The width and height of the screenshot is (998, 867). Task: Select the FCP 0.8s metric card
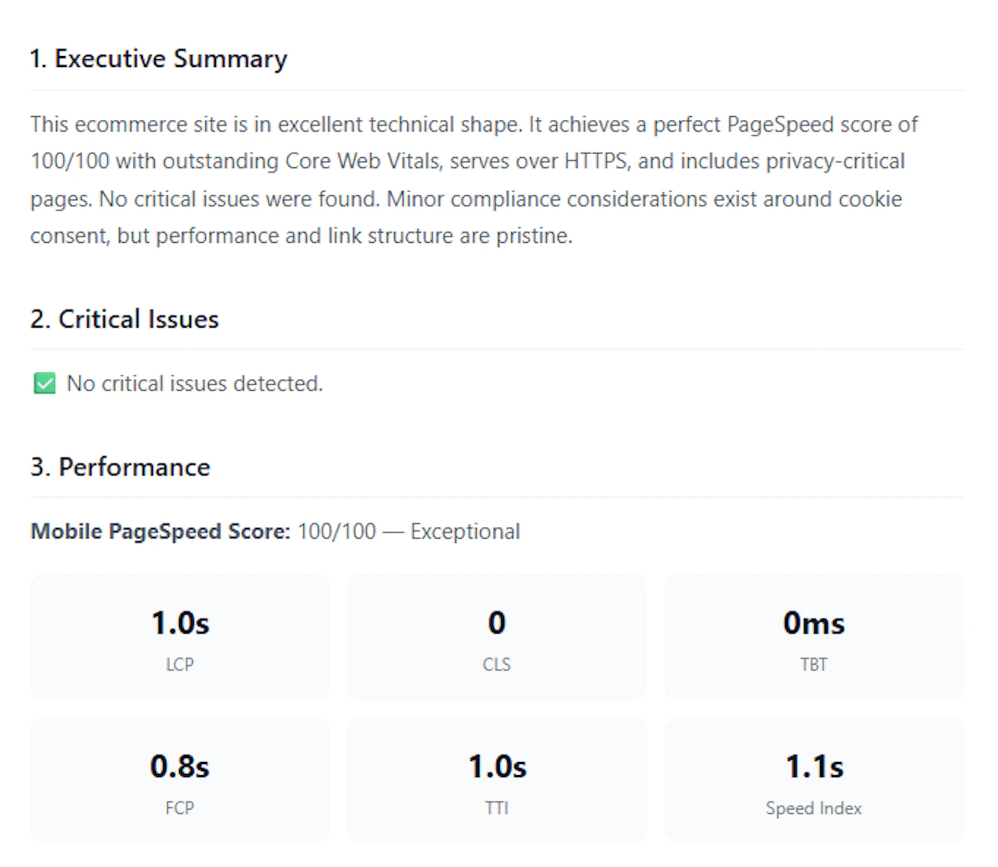click(x=180, y=780)
